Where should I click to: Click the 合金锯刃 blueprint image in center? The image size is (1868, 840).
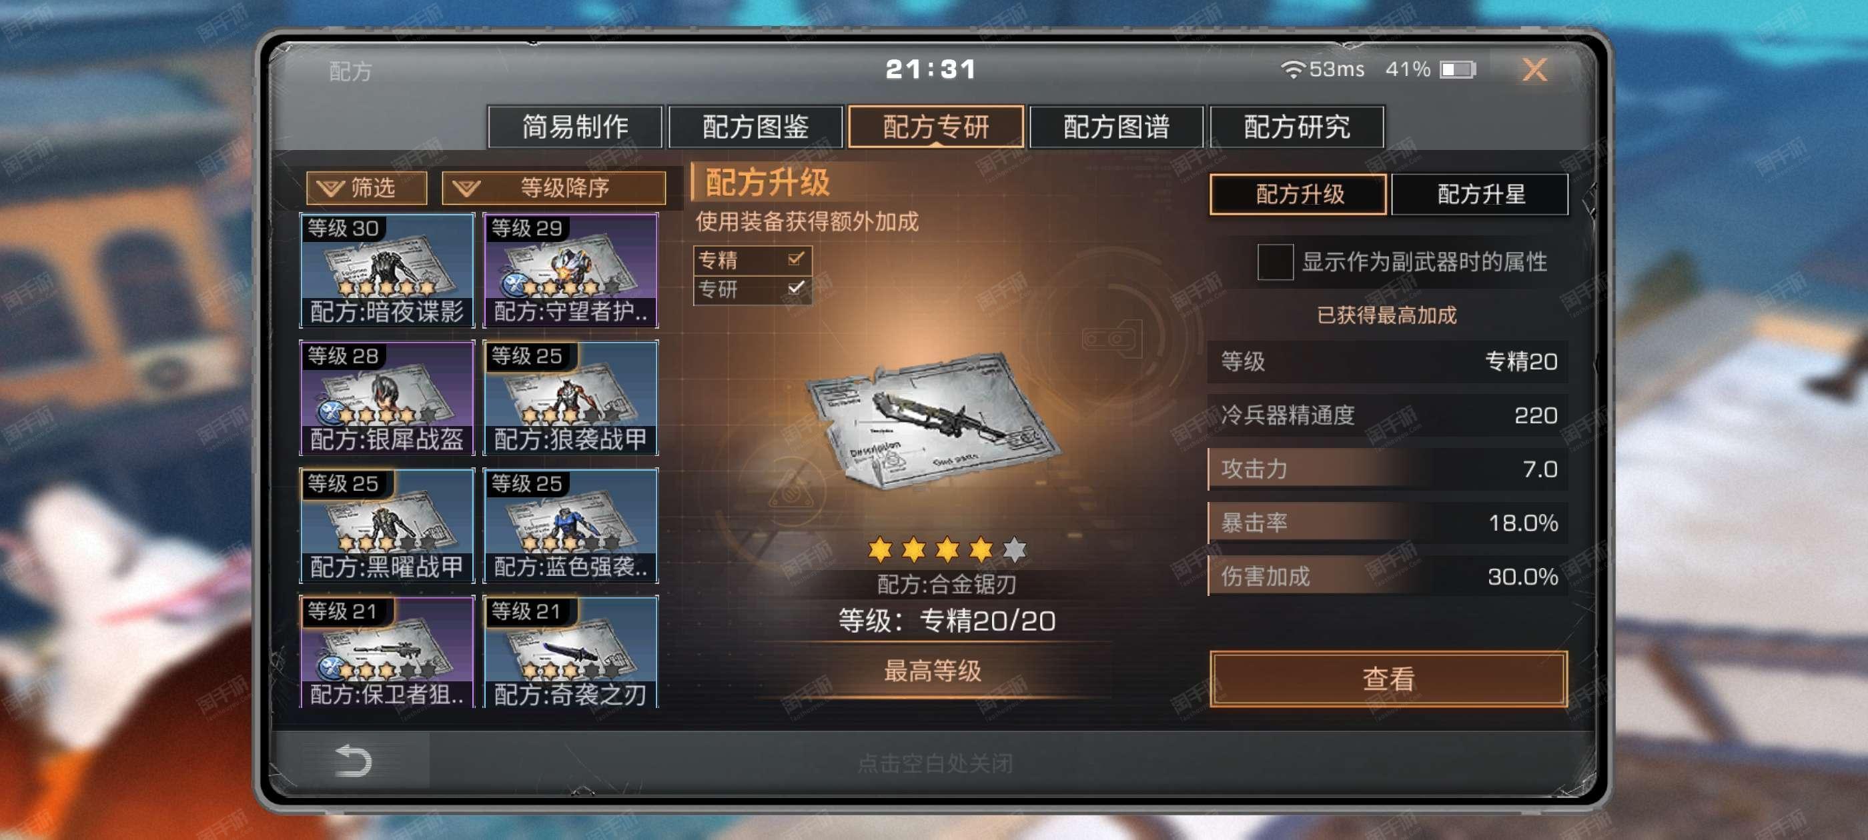(x=935, y=421)
